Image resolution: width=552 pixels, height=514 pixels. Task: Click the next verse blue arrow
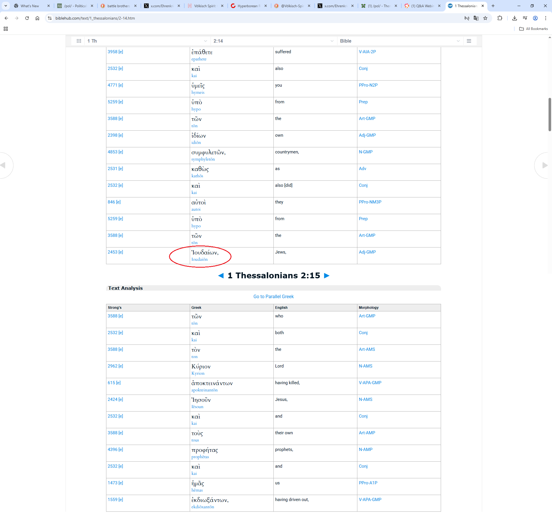pos(327,276)
